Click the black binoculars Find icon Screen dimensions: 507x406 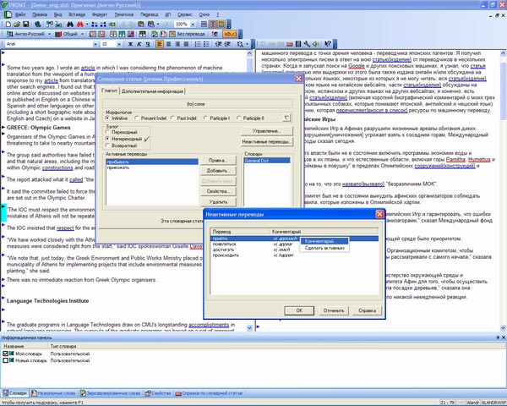pos(70,24)
